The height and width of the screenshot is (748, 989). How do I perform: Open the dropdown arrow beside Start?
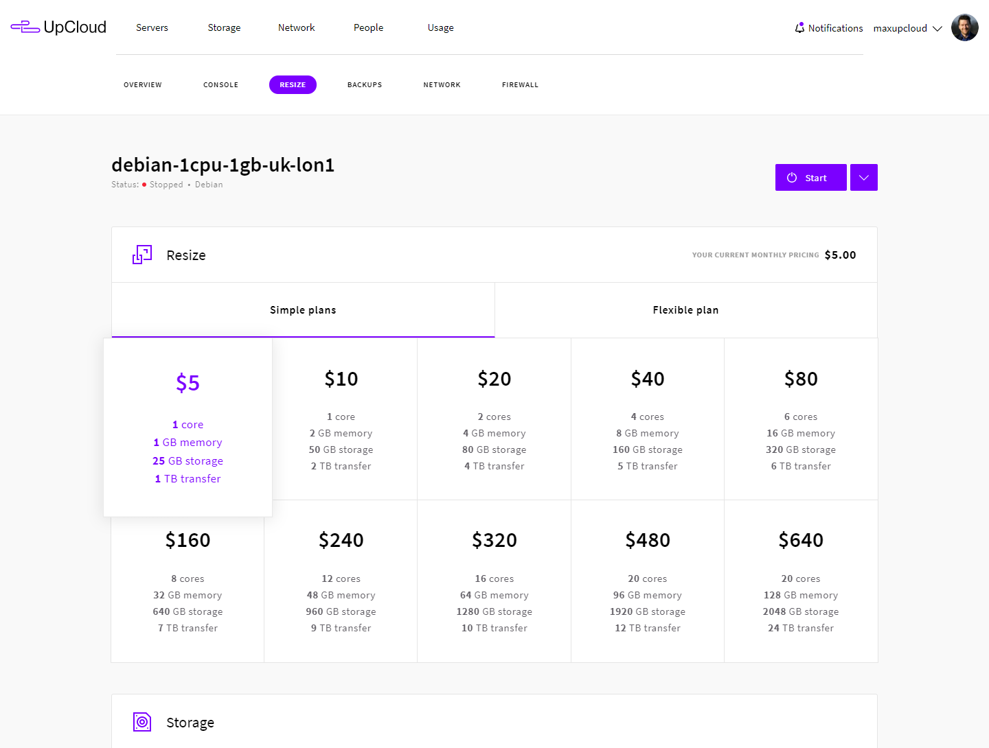(x=863, y=178)
